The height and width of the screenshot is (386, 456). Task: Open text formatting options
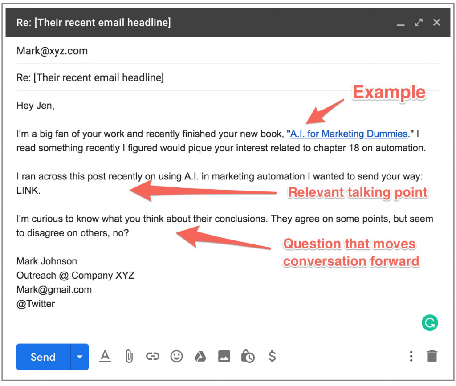coord(105,356)
